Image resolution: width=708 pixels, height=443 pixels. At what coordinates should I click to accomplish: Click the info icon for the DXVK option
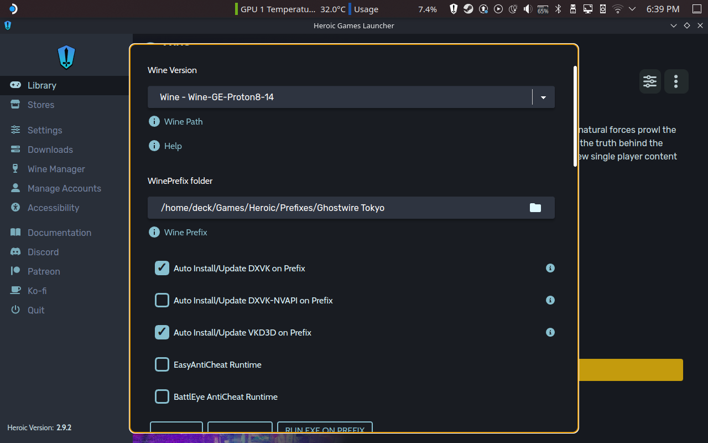(x=550, y=268)
